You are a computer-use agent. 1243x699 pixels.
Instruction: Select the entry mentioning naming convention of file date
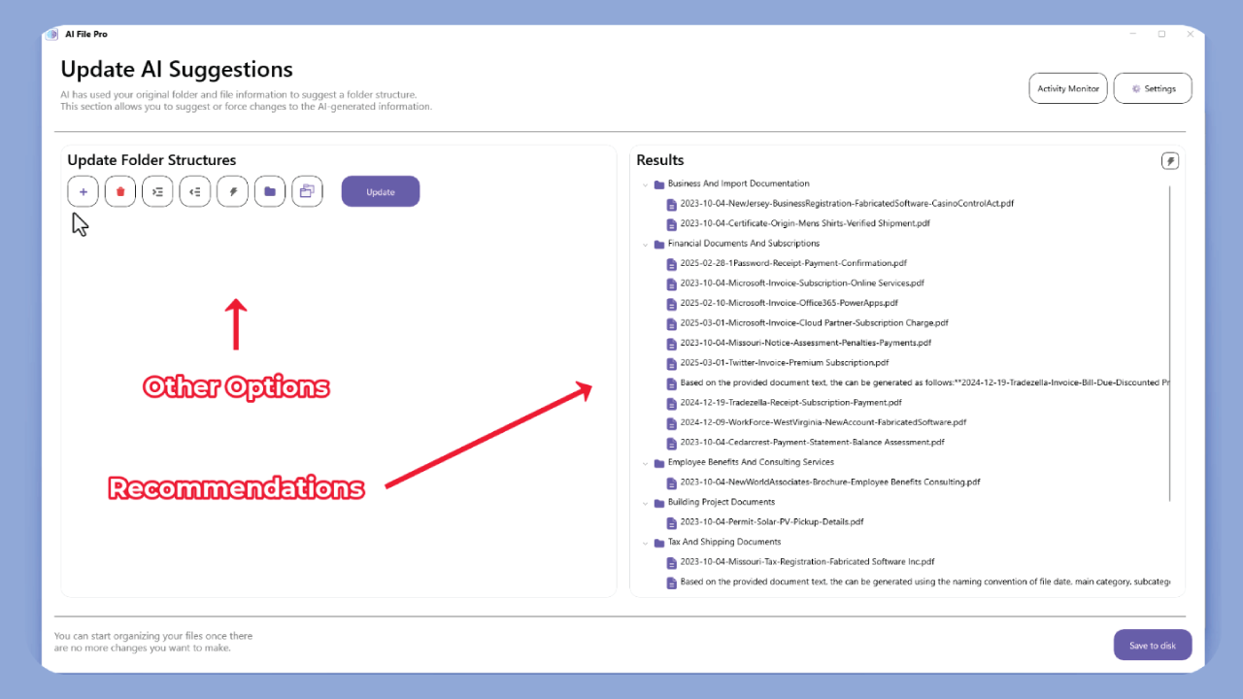pyautogui.click(x=924, y=582)
